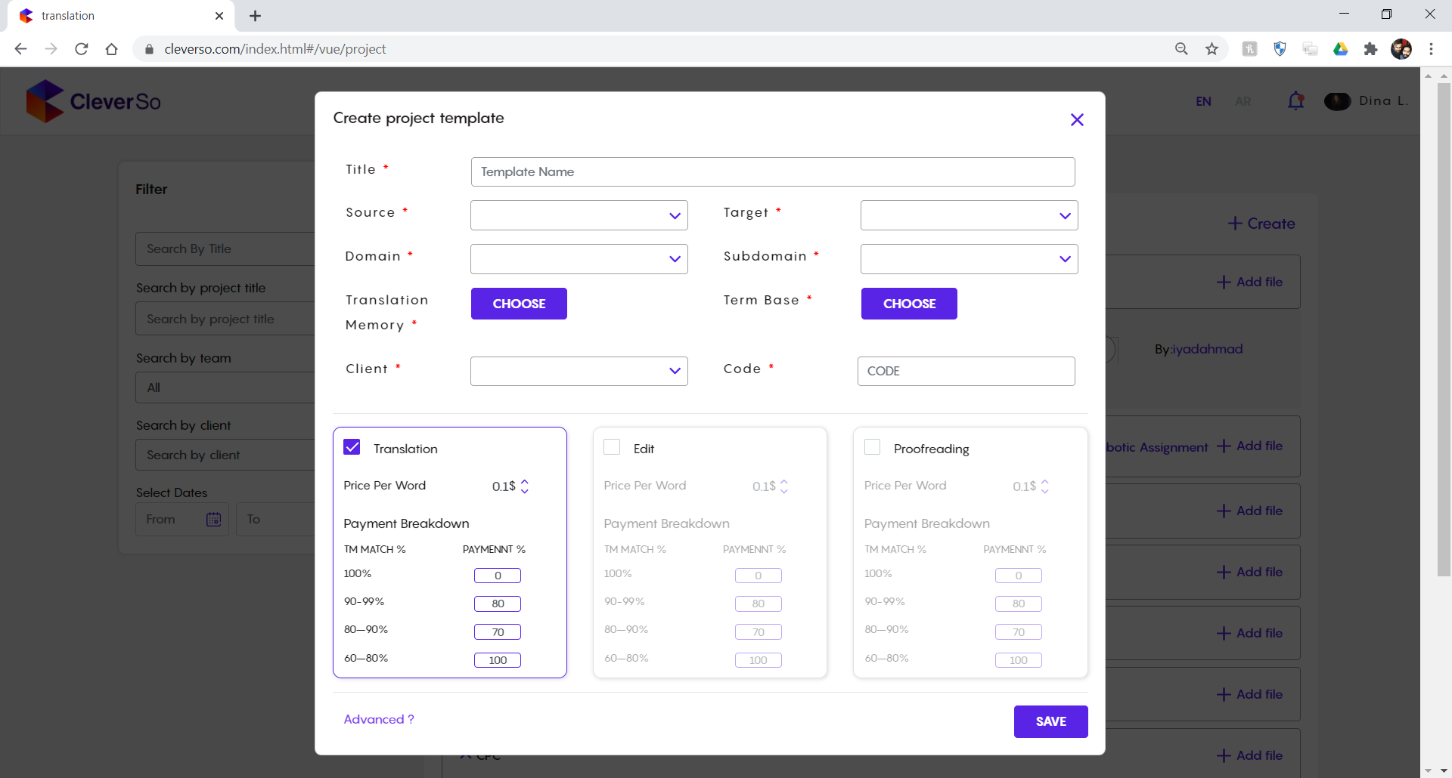Save the project template
The image size is (1452, 778).
coord(1050,721)
